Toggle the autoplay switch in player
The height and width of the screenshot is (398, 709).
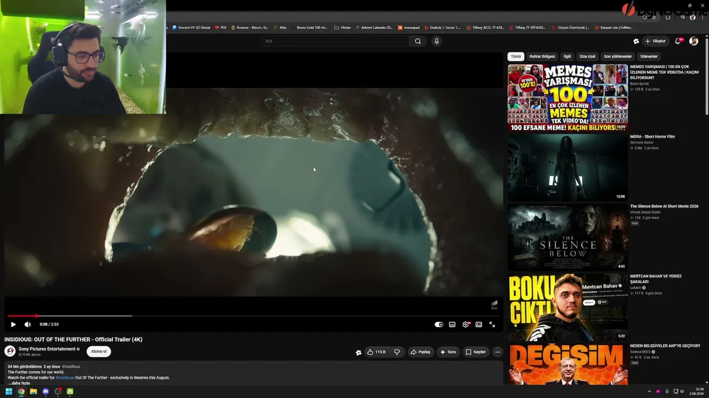coord(439,324)
